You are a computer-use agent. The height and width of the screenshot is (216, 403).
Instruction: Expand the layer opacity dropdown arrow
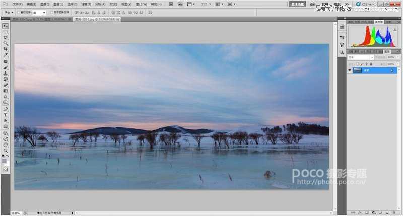398,57
